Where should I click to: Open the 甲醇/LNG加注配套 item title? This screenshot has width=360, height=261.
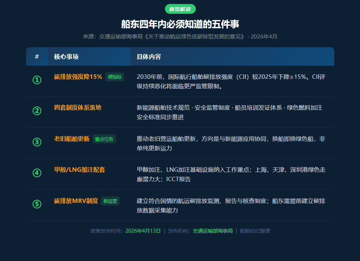pyautogui.click(x=79, y=170)
